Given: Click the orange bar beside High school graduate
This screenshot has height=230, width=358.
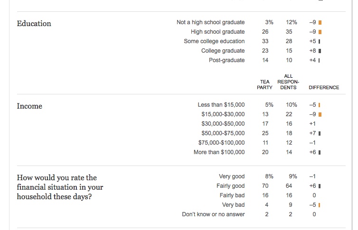Looking at the screenshot, I should click(x=320, y=32).
